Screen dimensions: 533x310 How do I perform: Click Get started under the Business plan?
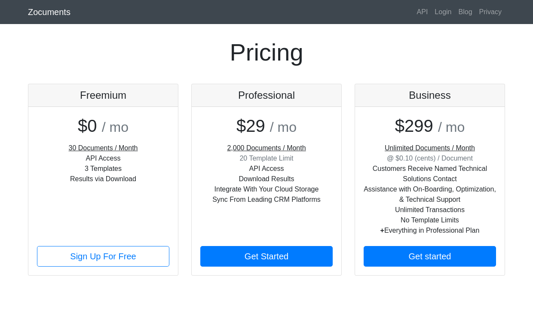(x=430, y=256)
